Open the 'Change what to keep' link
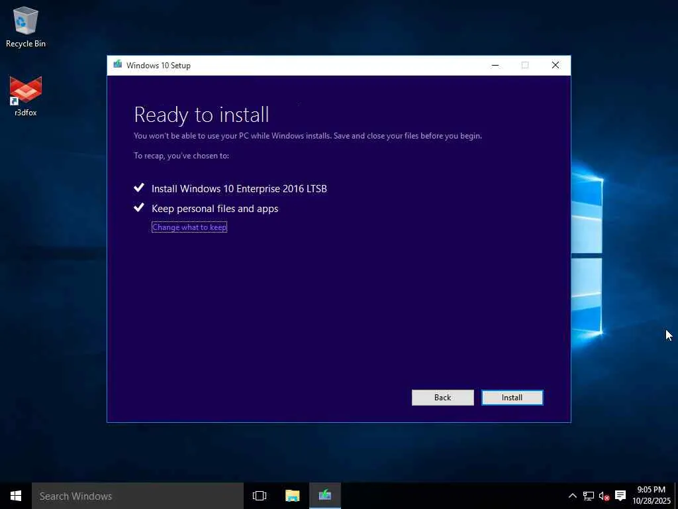678x509 pixels. [x=189, y=227]
